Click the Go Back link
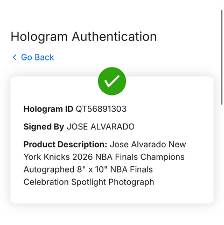Image resolution: width=224 pixels, height=225 pixels. pyautogui.click(x=33, y=57)
